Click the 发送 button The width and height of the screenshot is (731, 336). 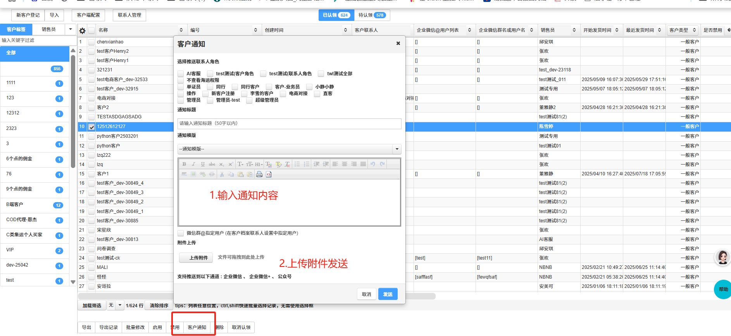pyautogui.click(x=388, y=294)
